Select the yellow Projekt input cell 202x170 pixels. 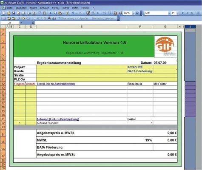[x=82, y=67]
